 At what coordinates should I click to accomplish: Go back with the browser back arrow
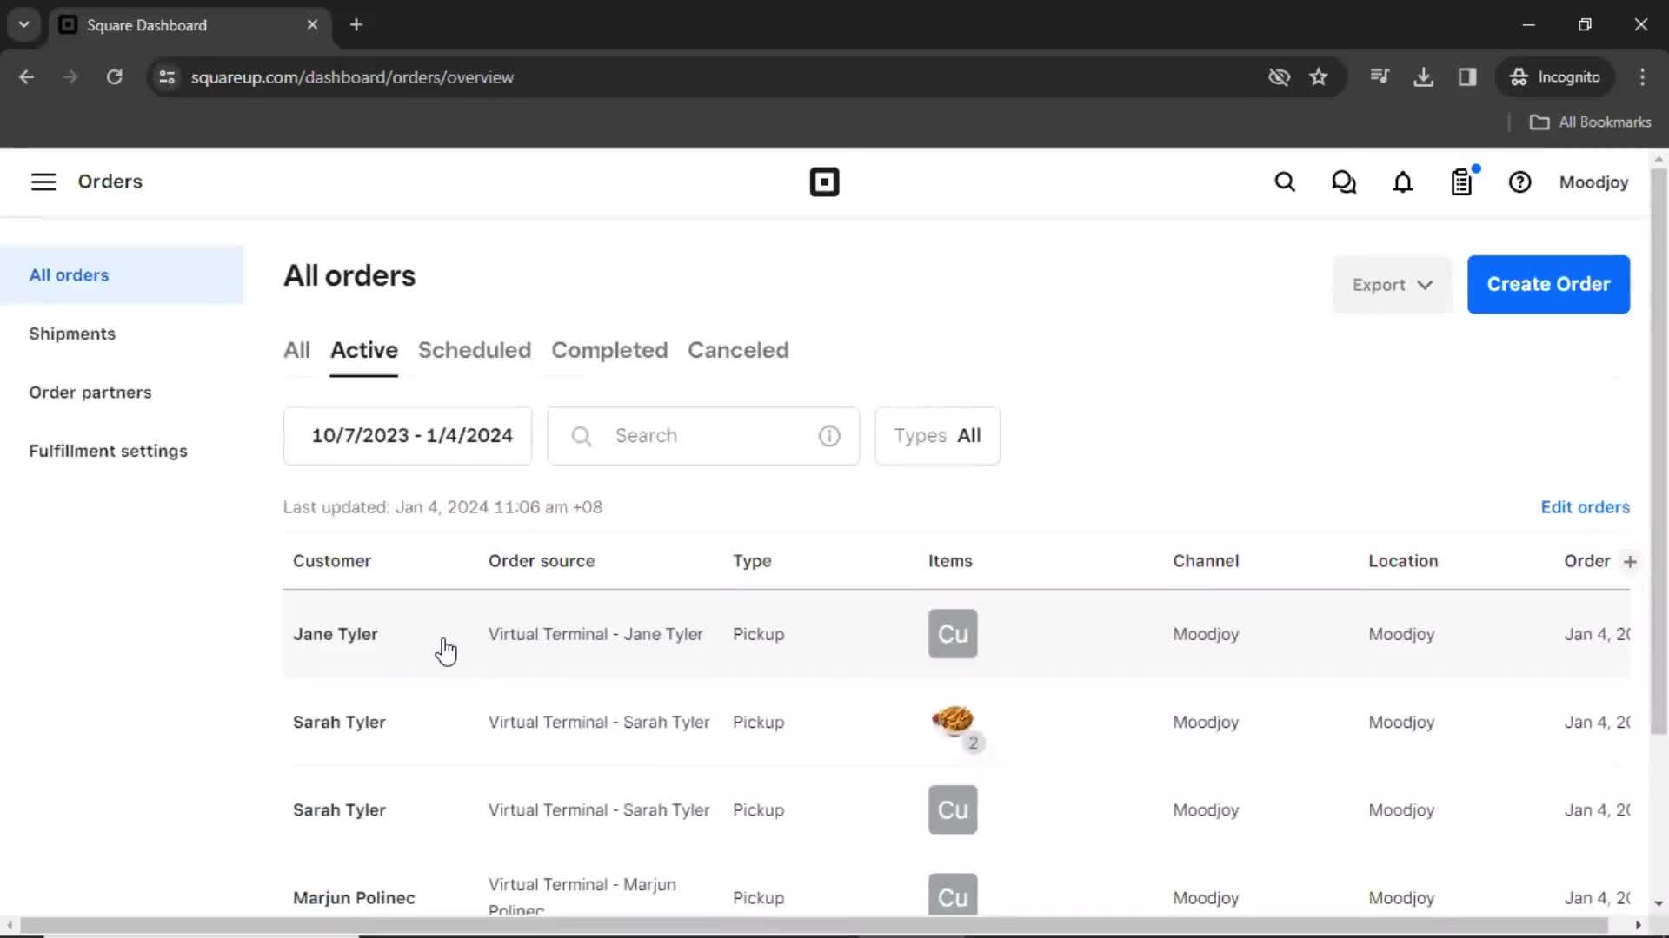pyautogui.click(x=27, y=77)
